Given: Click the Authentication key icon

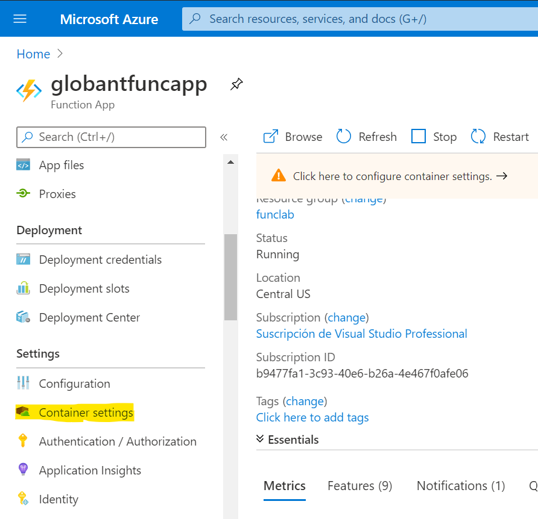Looking at the screenshot, I should (x=23, y=441).
